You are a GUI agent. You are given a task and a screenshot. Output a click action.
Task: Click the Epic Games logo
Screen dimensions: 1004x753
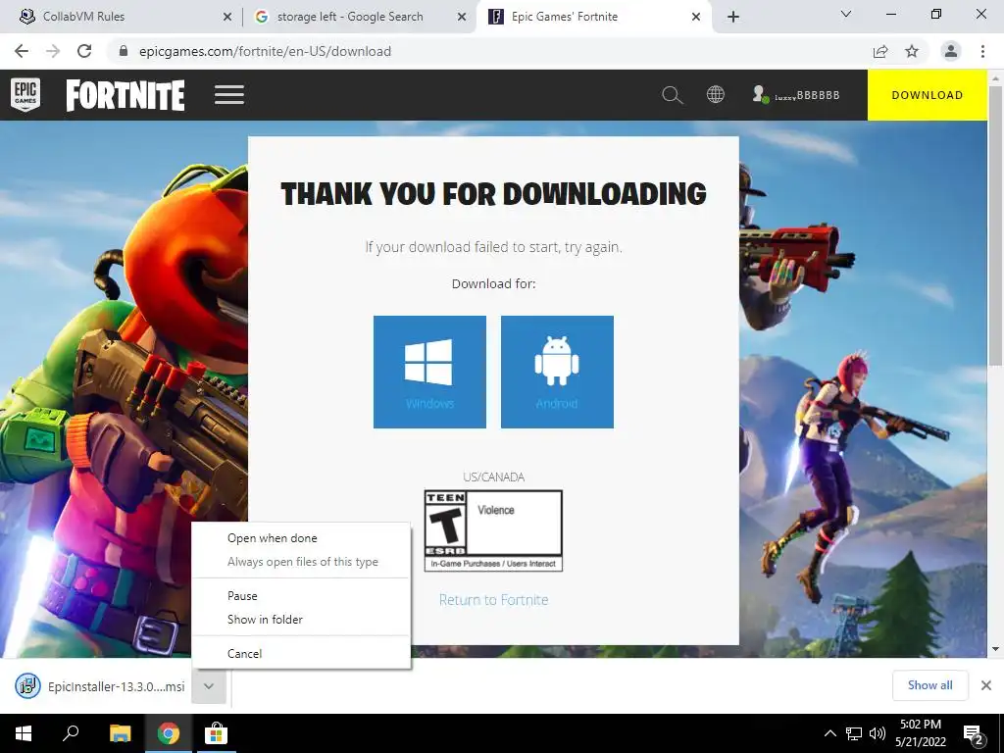coord(25,95)
